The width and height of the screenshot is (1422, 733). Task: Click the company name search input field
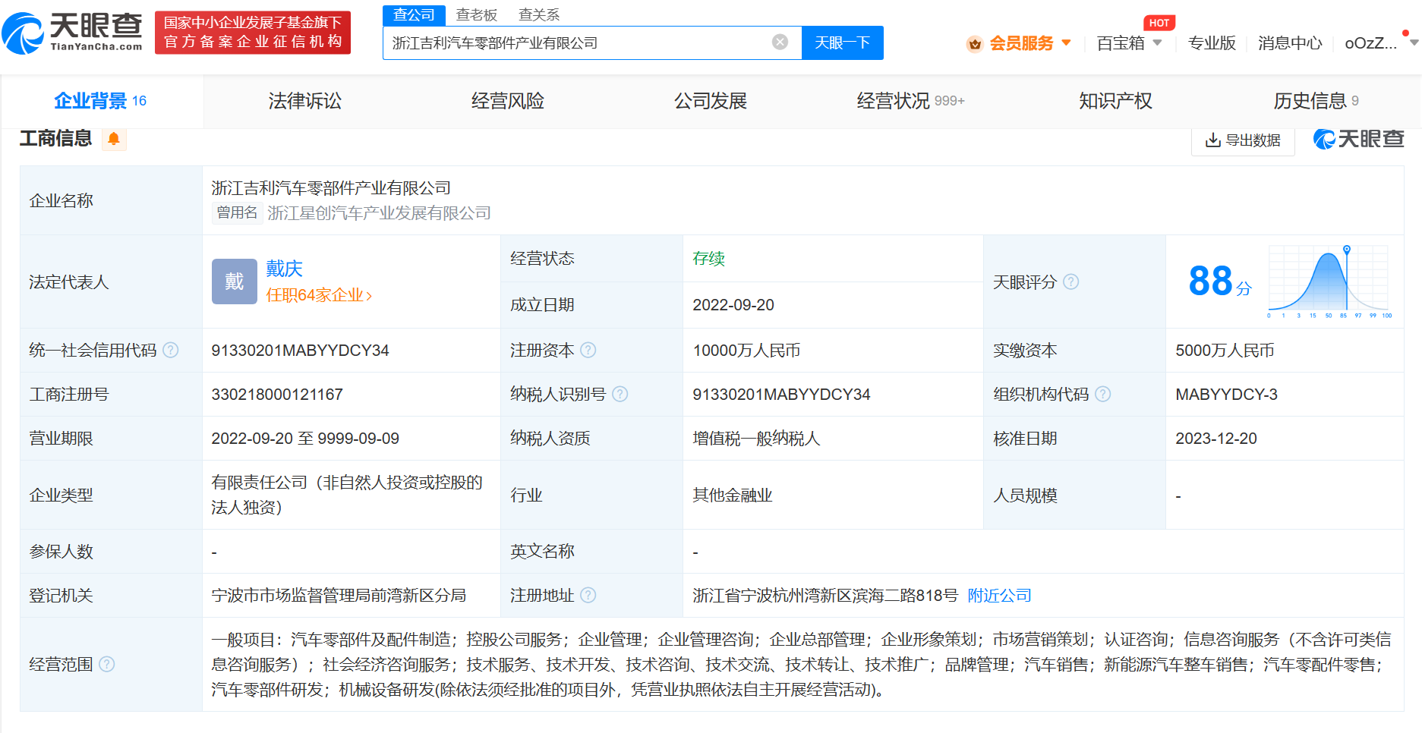pos(577,43)
